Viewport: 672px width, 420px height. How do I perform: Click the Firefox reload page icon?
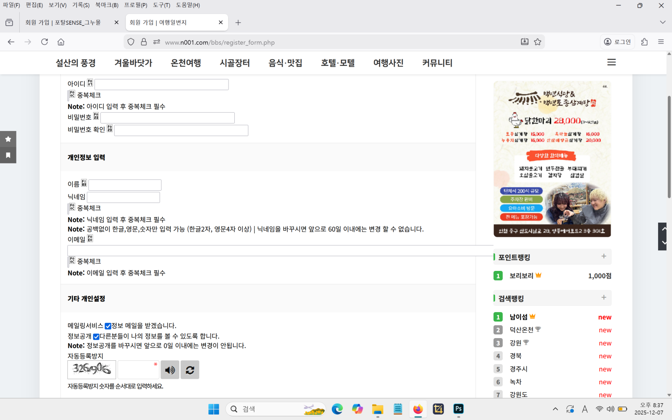click(x=45, y=42)
